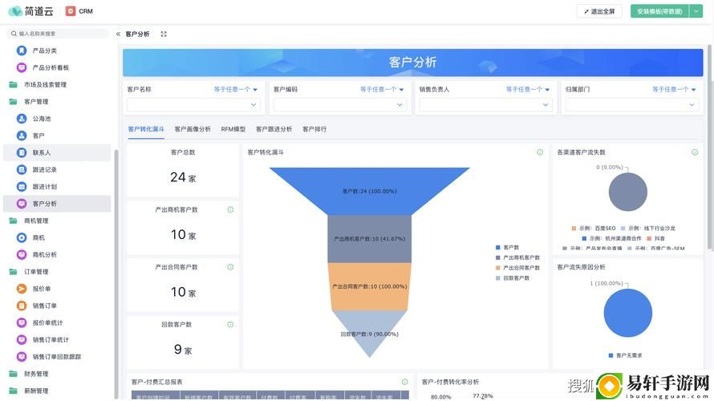Open 客户名称 condition dropdown 等于任意一个

pyautogui.click(x=235, y=90)
